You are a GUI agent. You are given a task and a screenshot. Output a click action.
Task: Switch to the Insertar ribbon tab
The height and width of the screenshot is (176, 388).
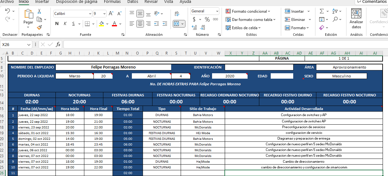tap(42, 2)
